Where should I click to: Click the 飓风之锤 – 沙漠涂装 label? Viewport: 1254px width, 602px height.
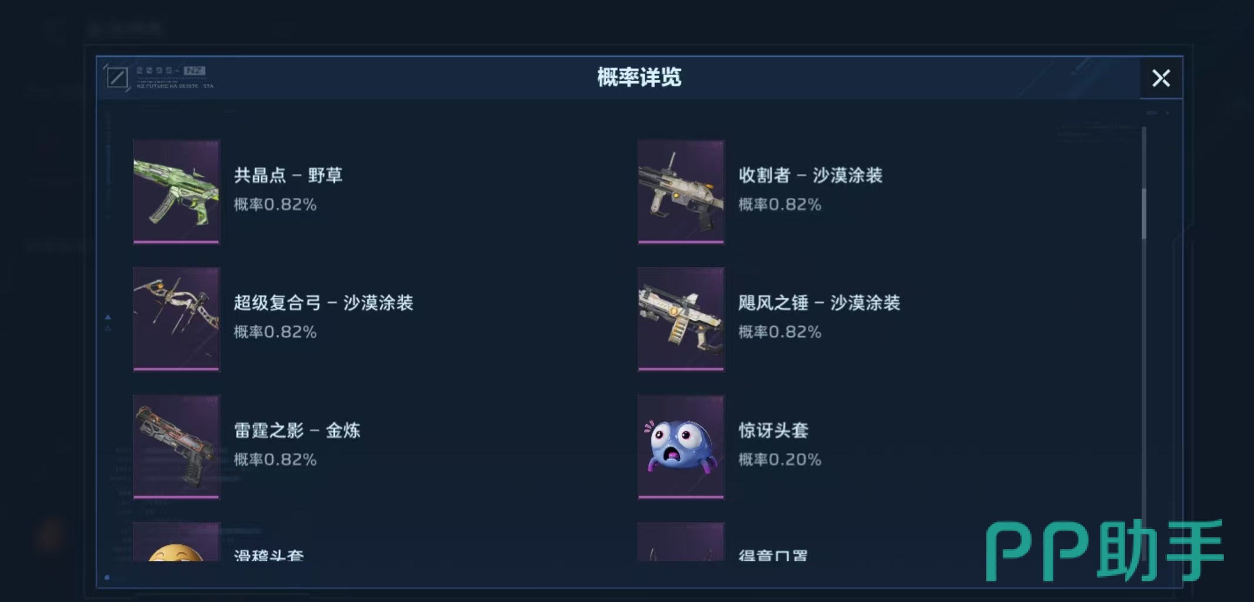coord(819,302)
